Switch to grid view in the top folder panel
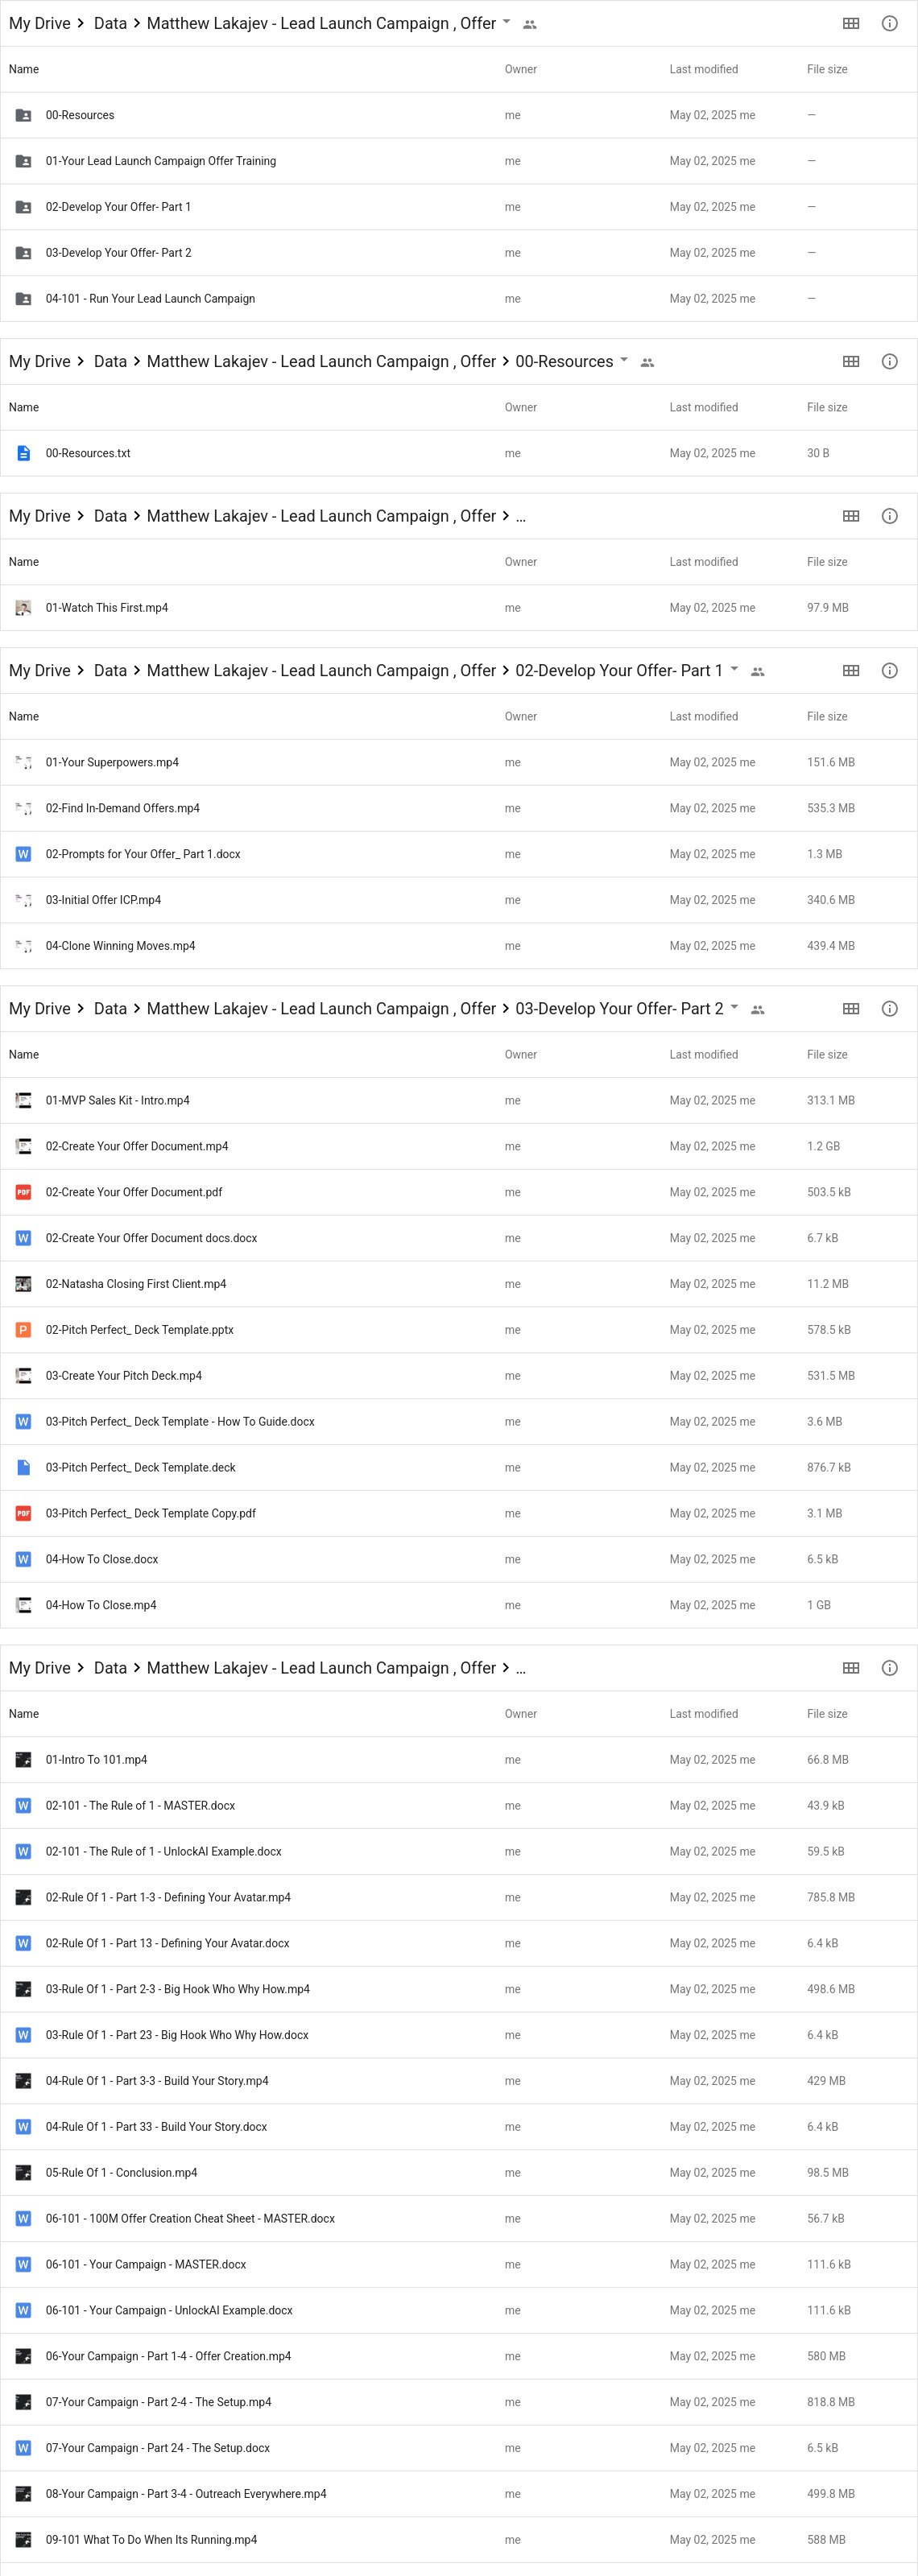 (851, 23)
